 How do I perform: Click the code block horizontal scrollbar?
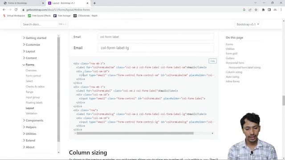135,133
